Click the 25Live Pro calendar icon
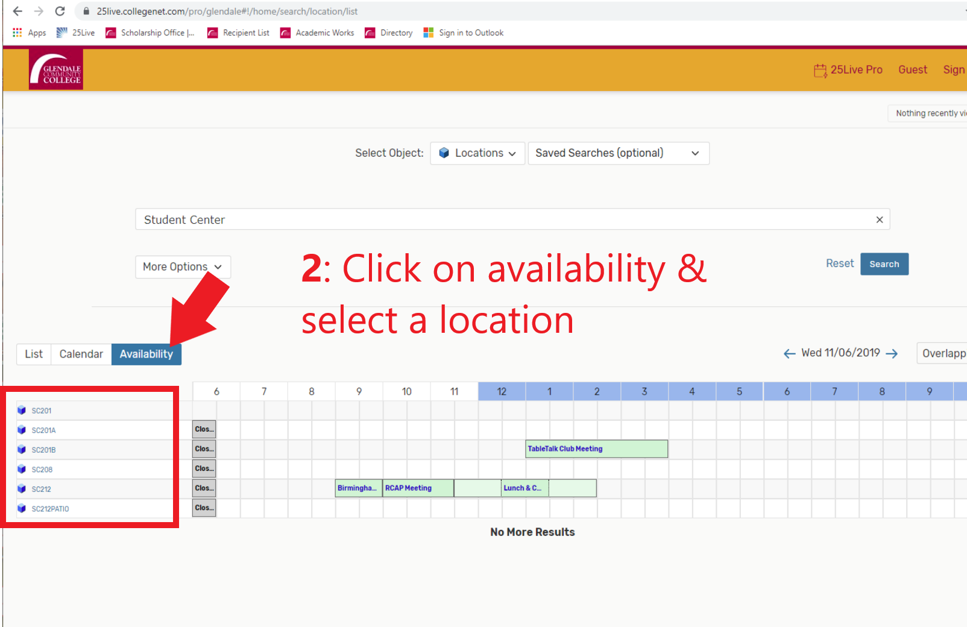This screenshot has width=967, height=627. (x=820, y=71)
